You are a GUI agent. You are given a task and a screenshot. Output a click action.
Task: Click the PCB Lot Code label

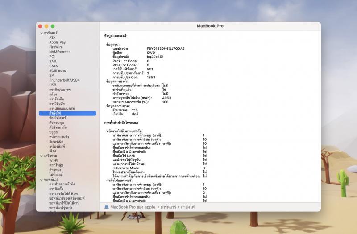[125, 65]
